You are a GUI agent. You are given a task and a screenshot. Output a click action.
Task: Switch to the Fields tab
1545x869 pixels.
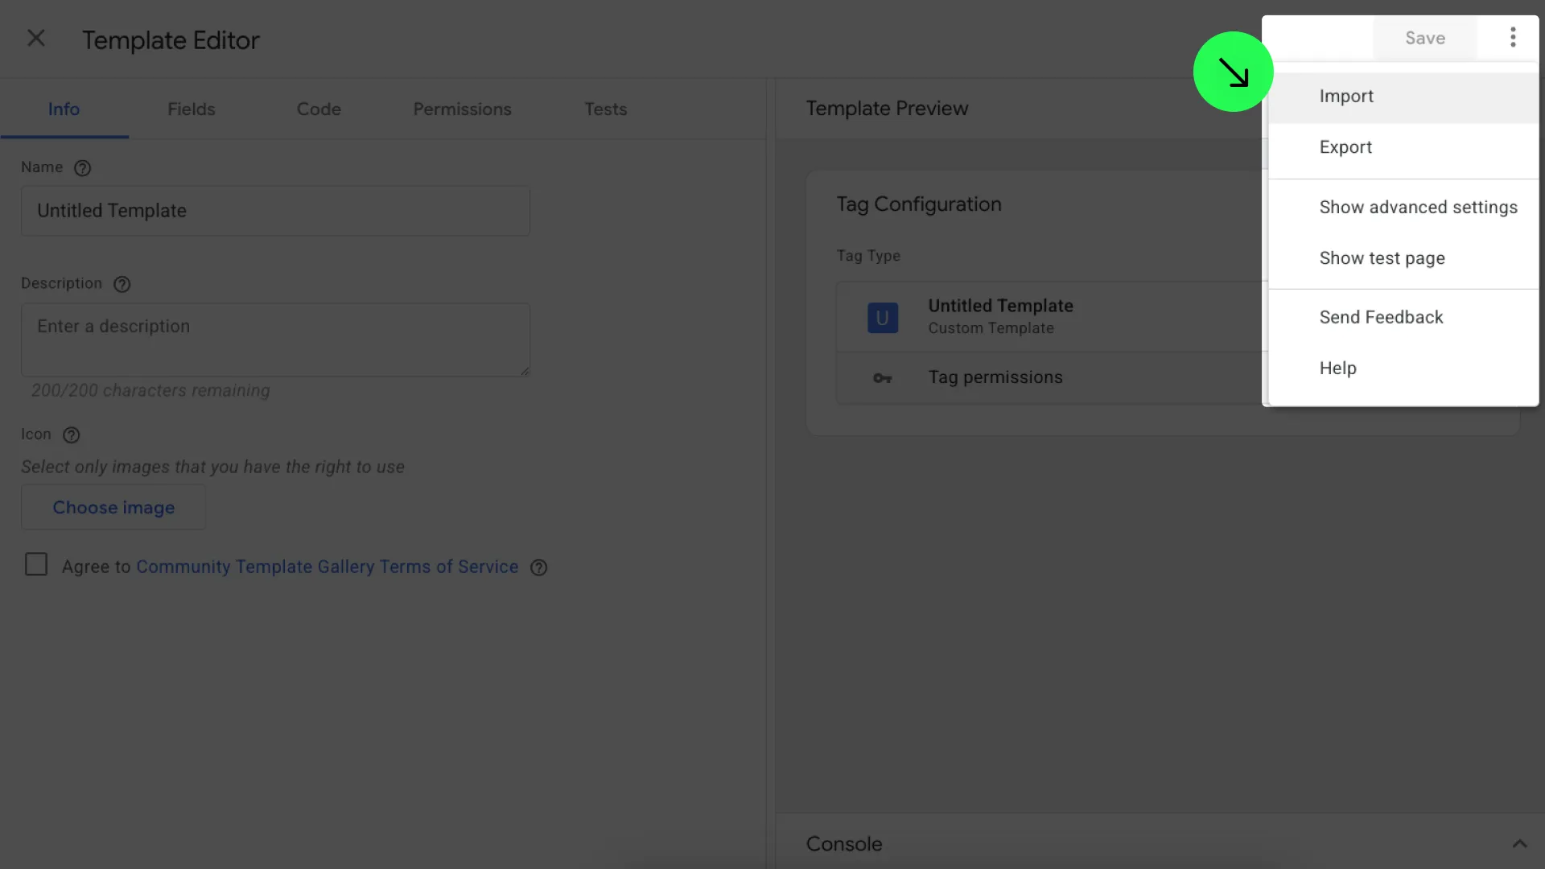191,109
